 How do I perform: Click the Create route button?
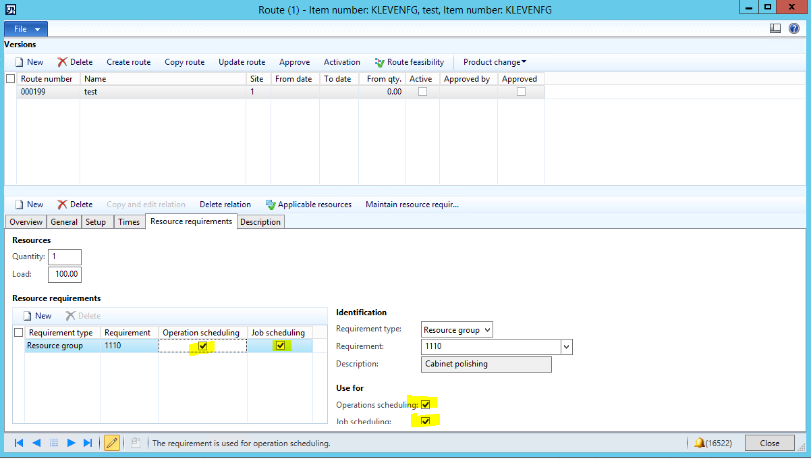click(x=128, y=61)
